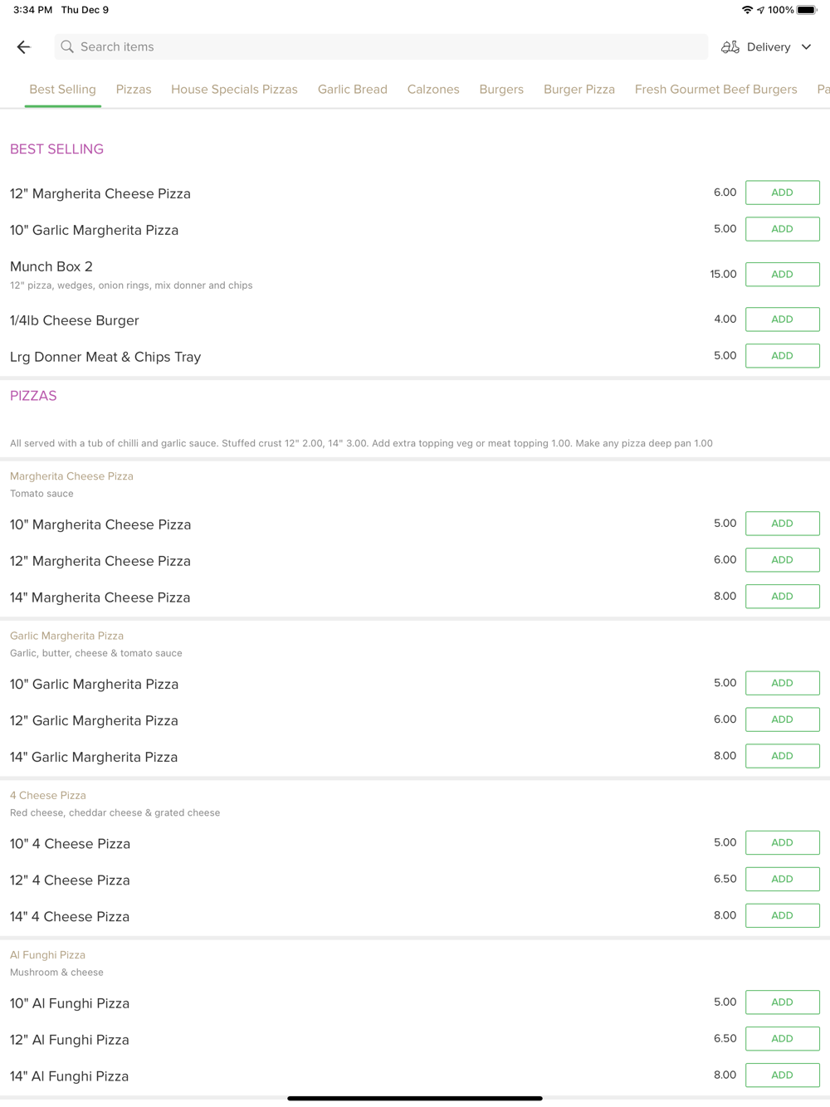Add 10" Al Funghi Pizza
Image resolution: width=830 pixels, height=1107 pixels.
pyautogui.click(x=783, y=1002)
